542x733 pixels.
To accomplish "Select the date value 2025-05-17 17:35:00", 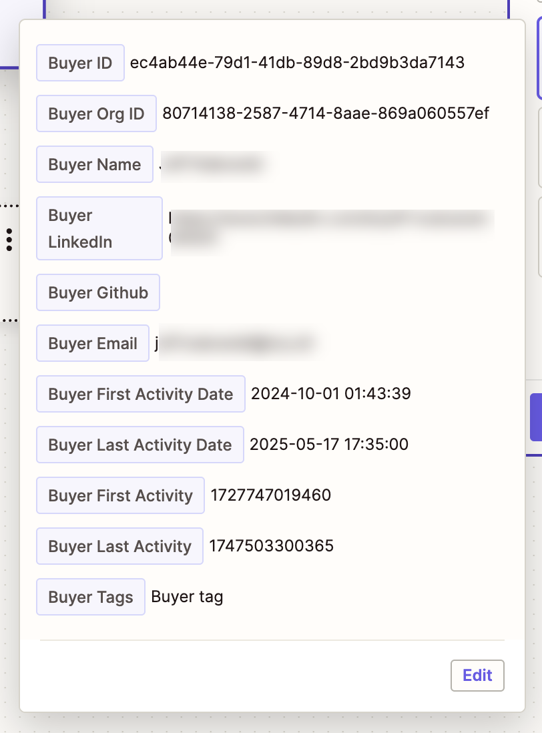I will (329, 445).
